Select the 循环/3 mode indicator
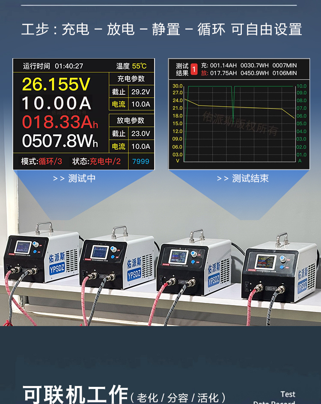This screenshot has height=404, width=321. point(50,162)
